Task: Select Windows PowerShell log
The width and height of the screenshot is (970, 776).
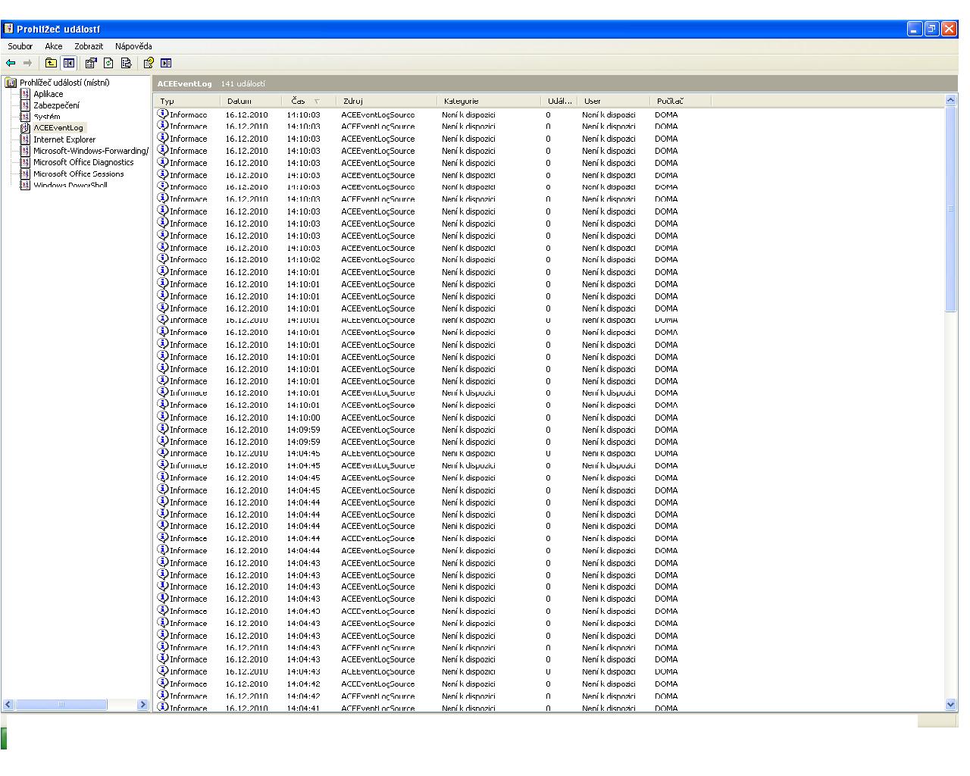Action: (x=70, y=185)
